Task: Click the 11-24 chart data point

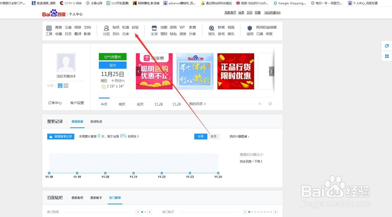Action: [218, 173]
